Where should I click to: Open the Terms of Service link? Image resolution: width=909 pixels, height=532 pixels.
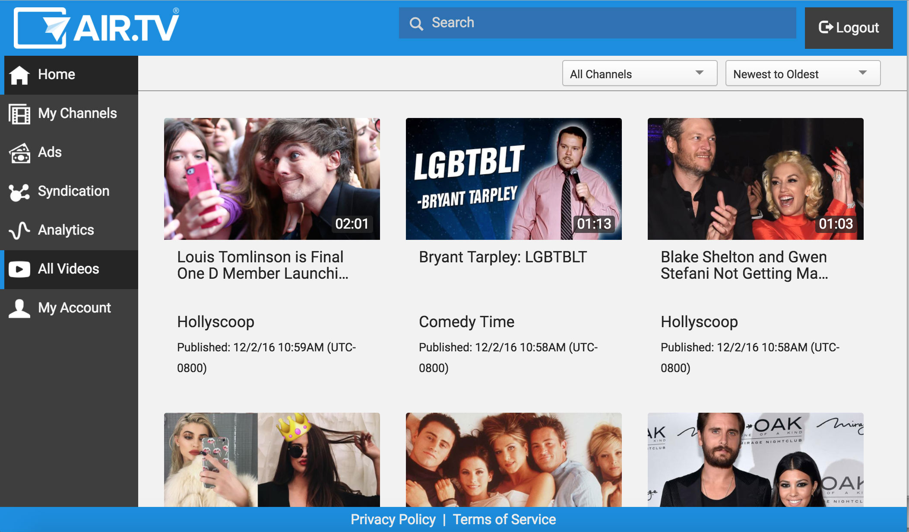pyautogui.click(x=504, y=519)
